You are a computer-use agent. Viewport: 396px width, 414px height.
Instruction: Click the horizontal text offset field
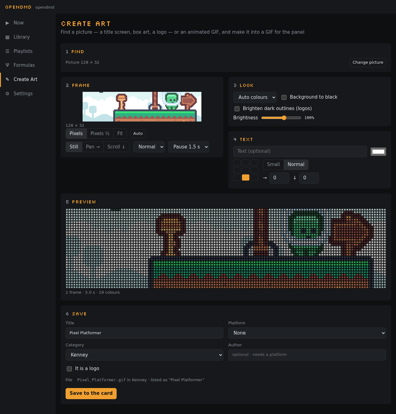coord(279,178)
